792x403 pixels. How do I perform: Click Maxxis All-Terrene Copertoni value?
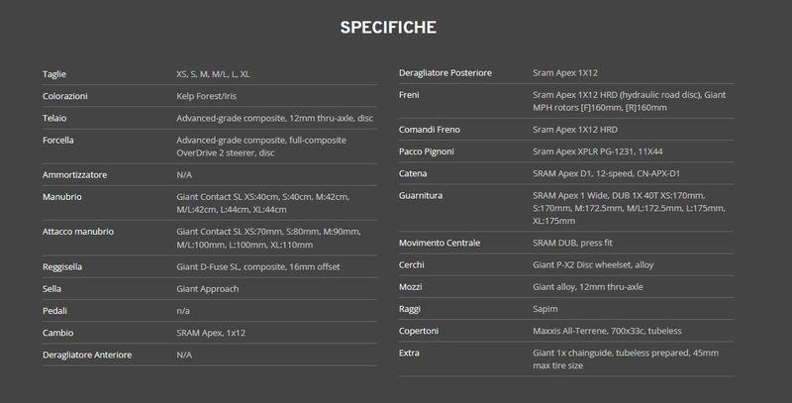pyautogui.click(x=607, y=331)
